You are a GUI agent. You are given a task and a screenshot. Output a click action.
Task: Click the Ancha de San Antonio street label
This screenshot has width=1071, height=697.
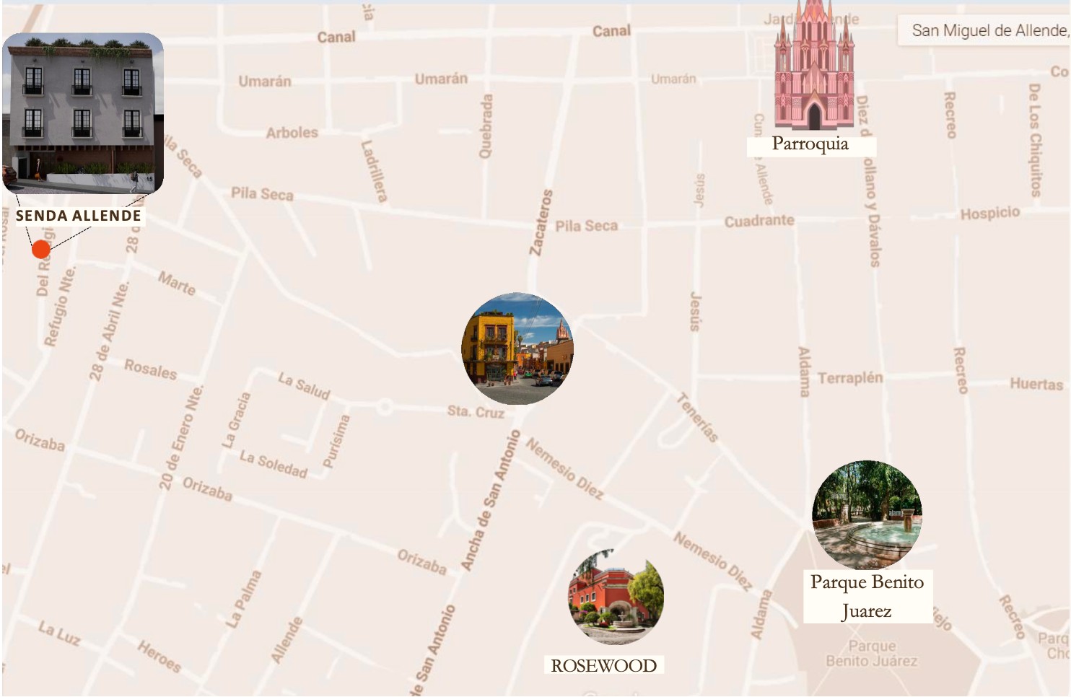[491, 501]
